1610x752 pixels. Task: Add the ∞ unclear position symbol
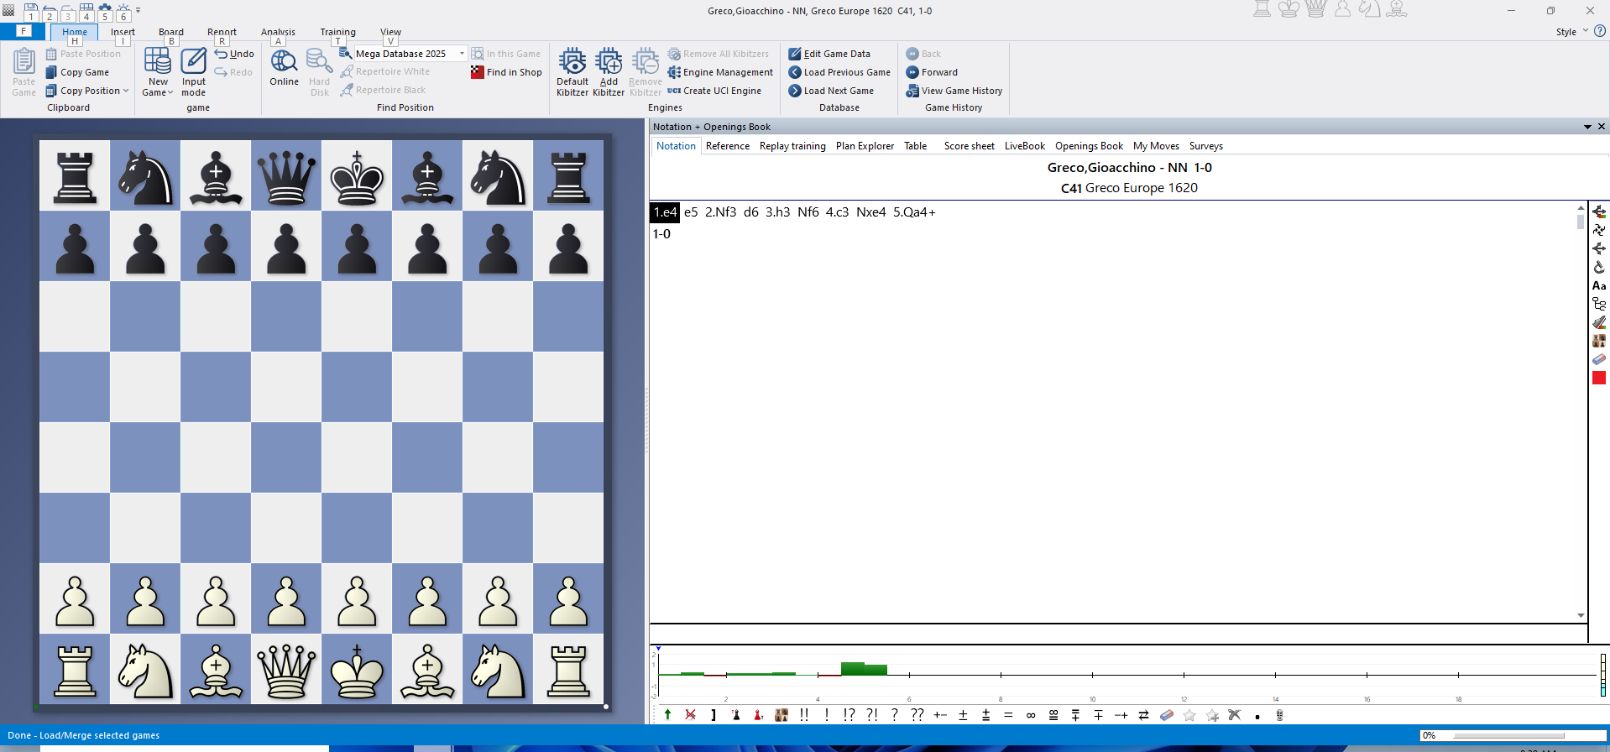(x=1031, y=715)
